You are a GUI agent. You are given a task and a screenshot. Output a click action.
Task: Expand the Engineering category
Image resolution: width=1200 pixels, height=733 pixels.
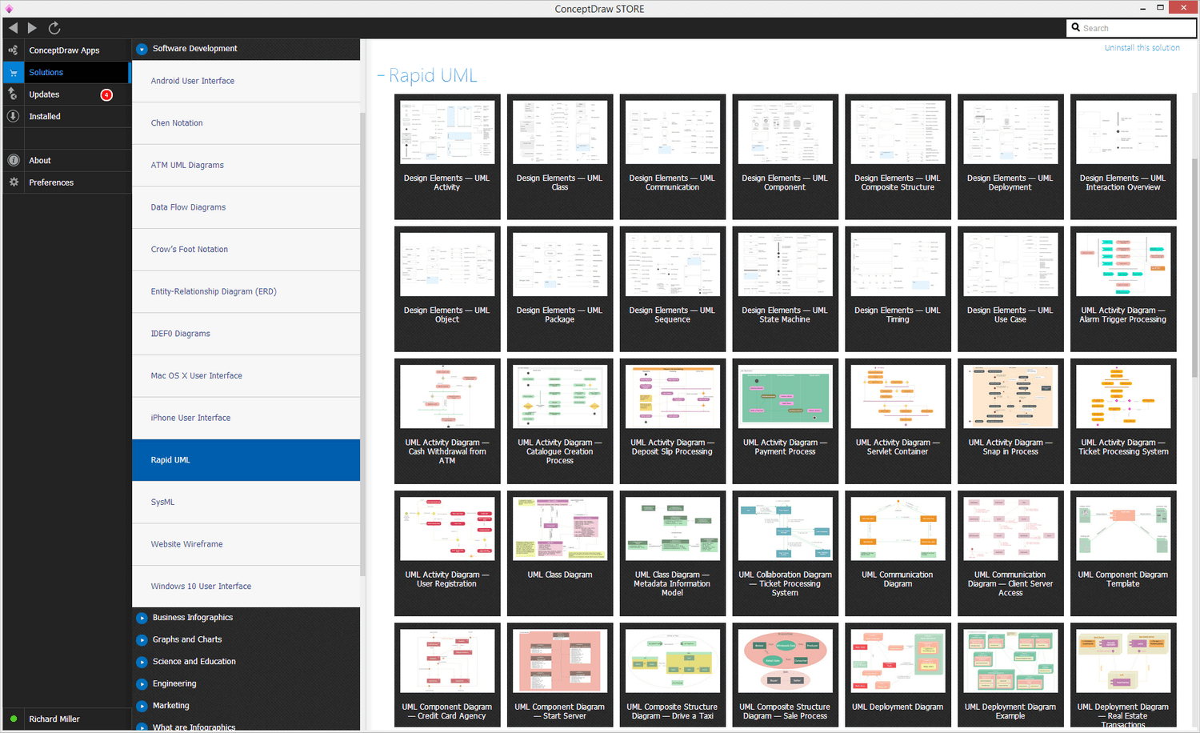[x=142, y=684]
